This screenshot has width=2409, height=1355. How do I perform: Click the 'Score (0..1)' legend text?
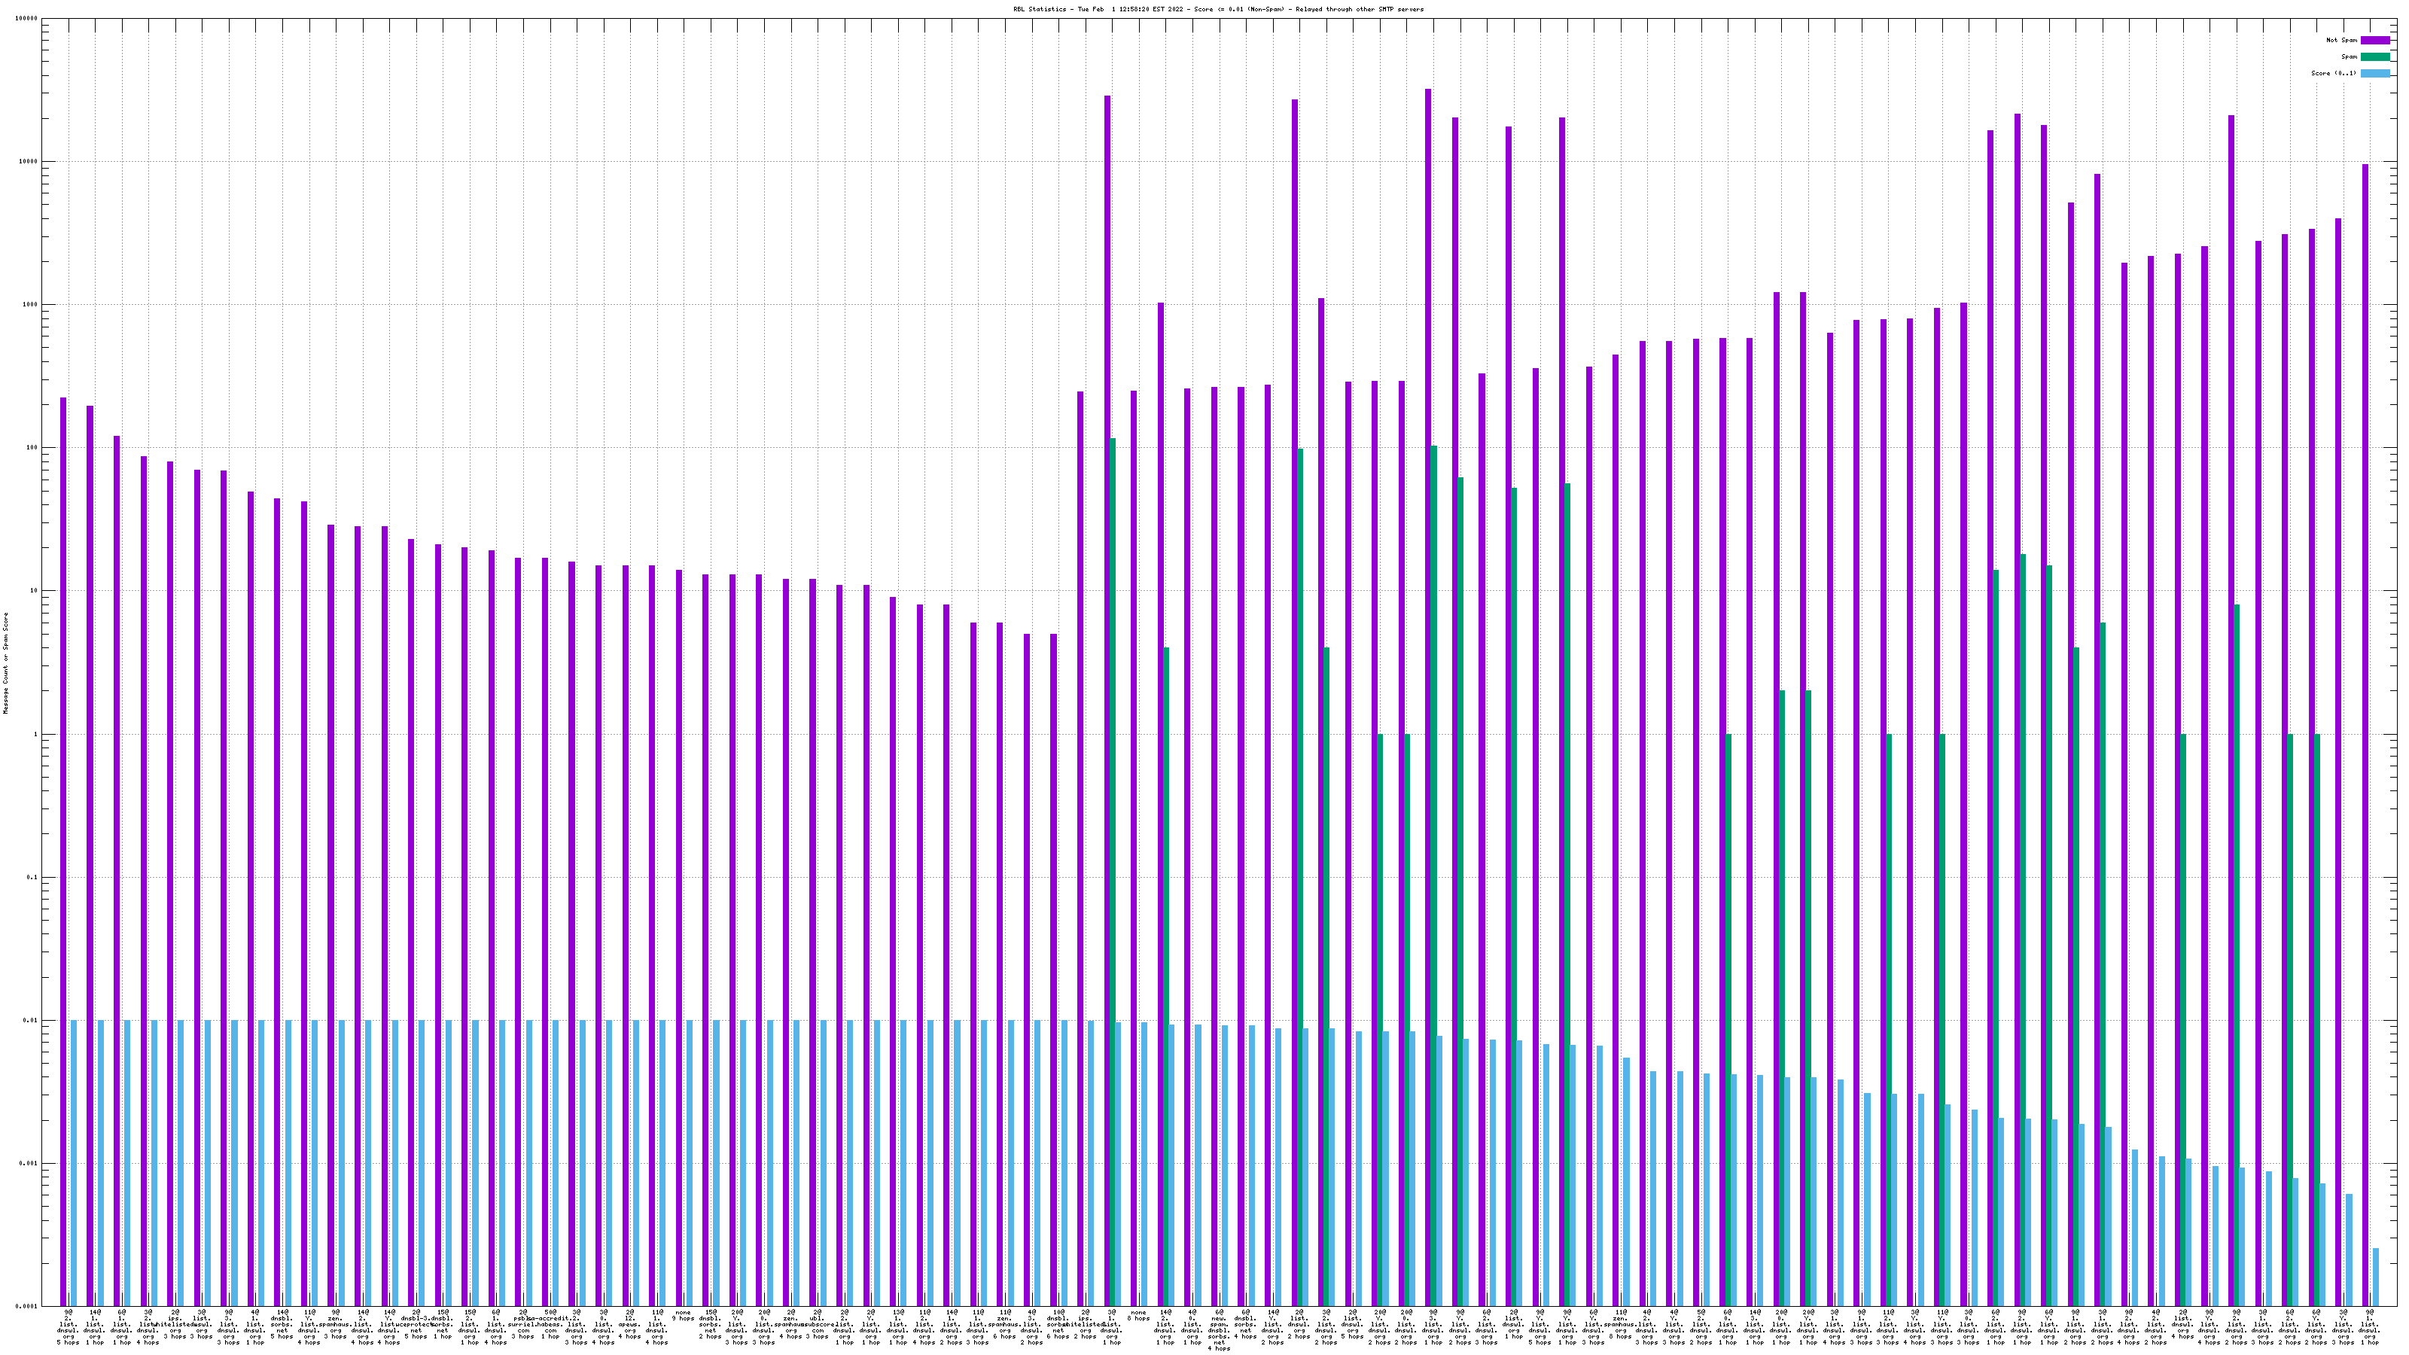coord(2333,73)
